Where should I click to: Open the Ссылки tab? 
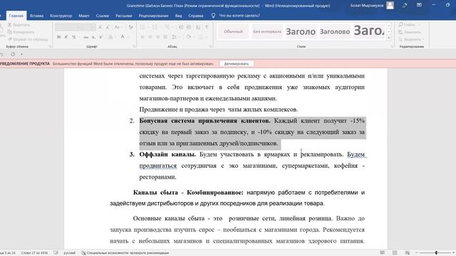pyautogui.click(x=103, y=16)
